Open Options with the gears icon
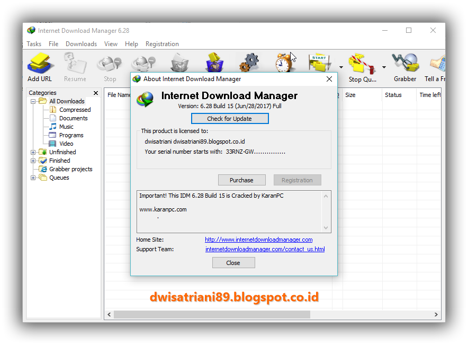The height and width of the screenshot is (345, 468). 249,62
